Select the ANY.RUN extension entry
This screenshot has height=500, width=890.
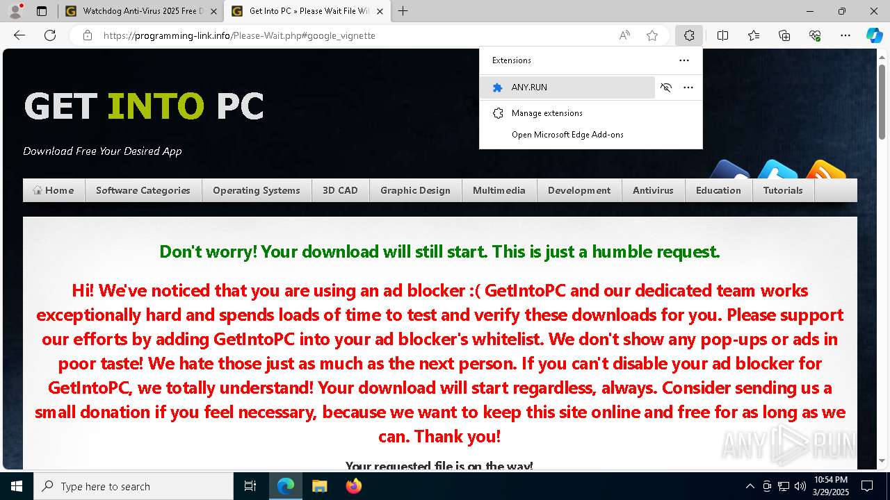[x=568, y=87]
